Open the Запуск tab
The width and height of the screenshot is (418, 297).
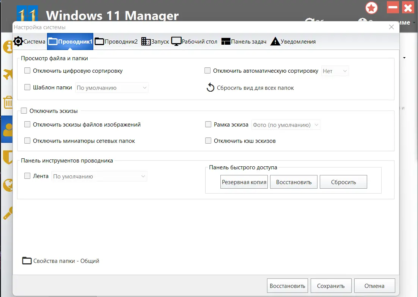pos(155,42)
